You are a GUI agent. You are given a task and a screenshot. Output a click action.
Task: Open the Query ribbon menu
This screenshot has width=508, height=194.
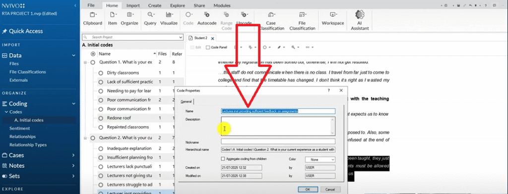point(150,18)
